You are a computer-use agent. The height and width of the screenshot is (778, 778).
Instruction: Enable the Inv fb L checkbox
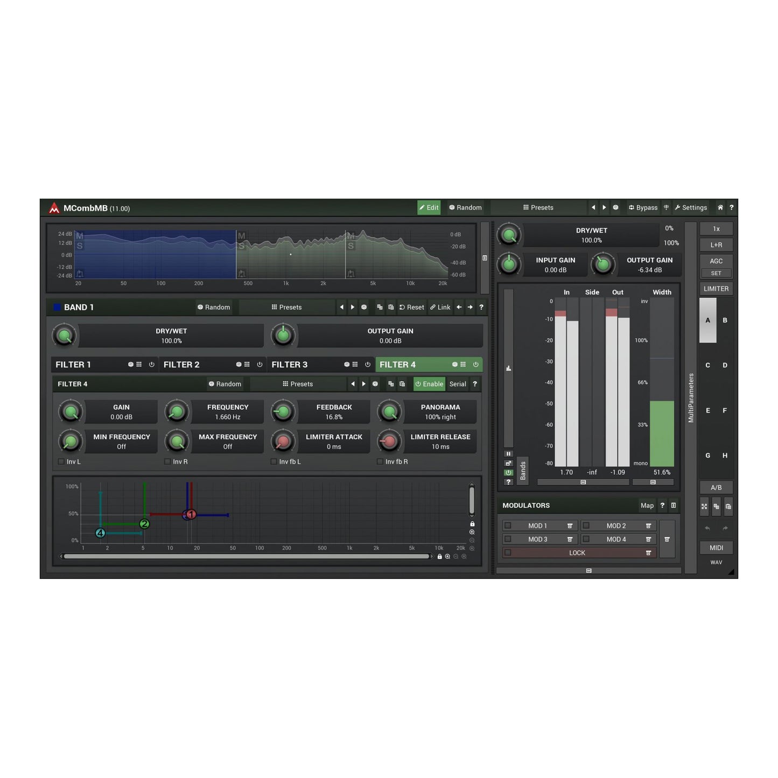point(274,461)
